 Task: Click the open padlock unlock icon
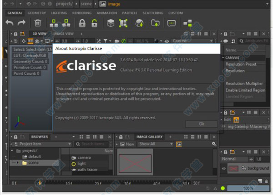point(94,23)
